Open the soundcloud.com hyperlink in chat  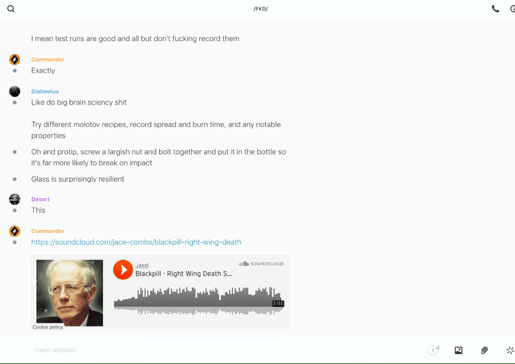click(x=136, y=242)
